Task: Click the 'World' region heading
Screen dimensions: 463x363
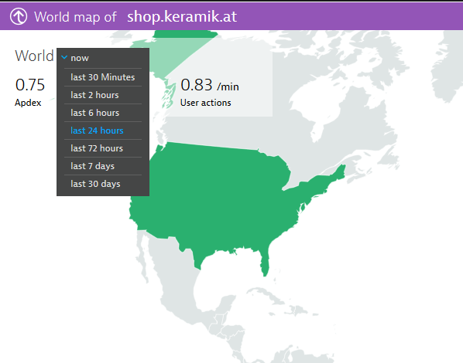Action: [34, 56]
